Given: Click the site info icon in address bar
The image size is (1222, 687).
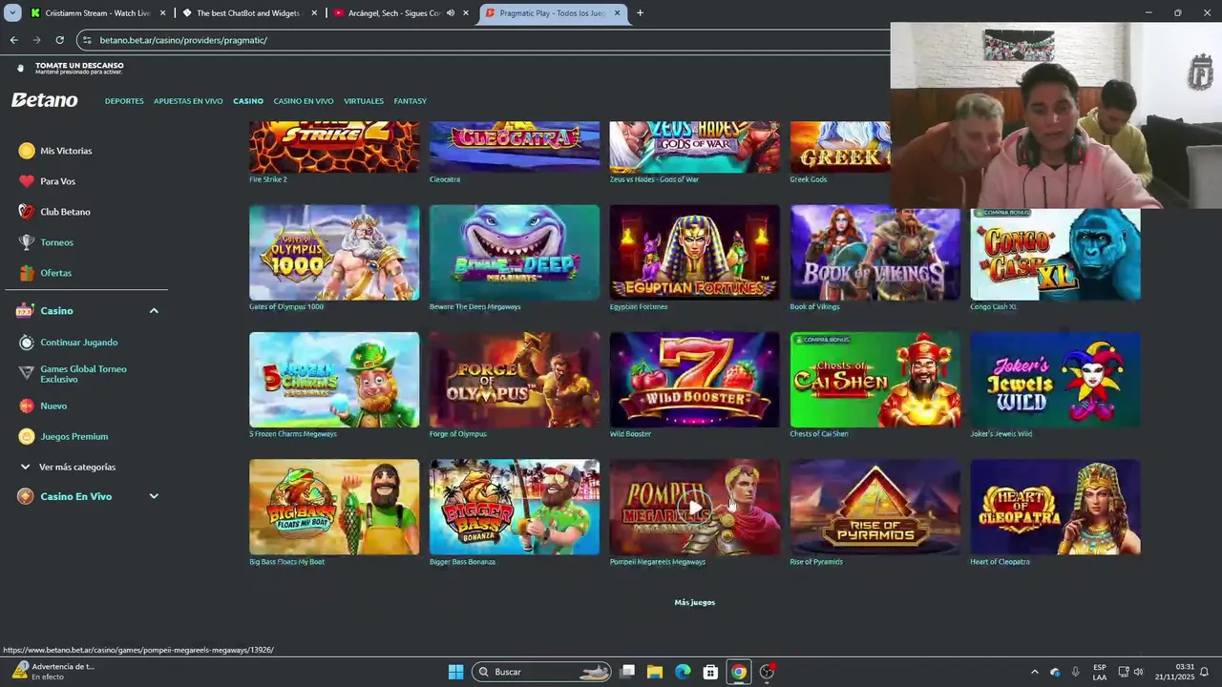Looking at the screenshot, I should coord(88,40).
